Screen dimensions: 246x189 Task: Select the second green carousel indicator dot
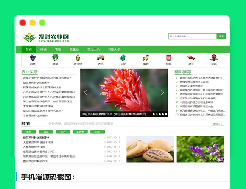pyautogui.click(x=157, y=114)
